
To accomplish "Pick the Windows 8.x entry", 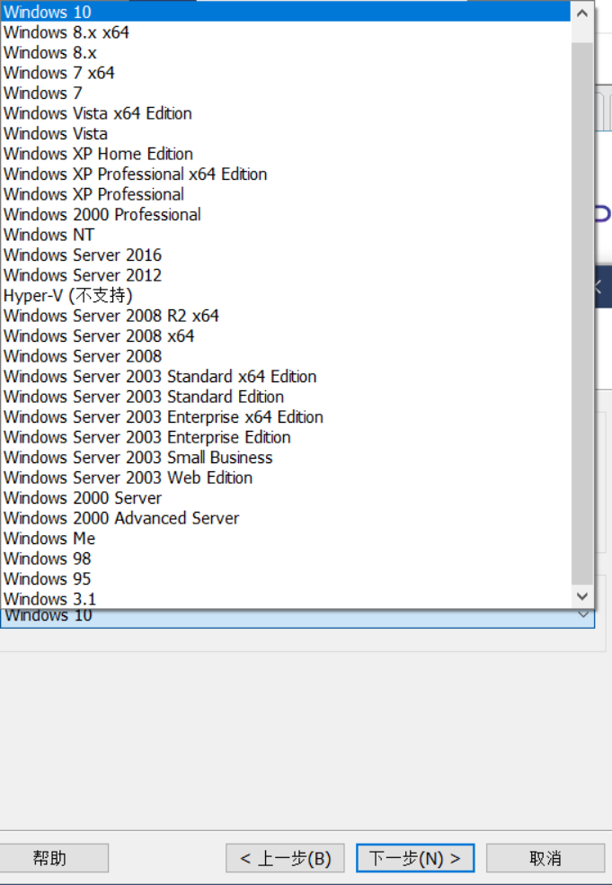I will tap(286, 52).
